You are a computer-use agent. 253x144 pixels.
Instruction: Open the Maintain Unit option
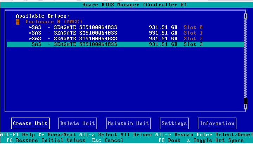pos(128,123)
